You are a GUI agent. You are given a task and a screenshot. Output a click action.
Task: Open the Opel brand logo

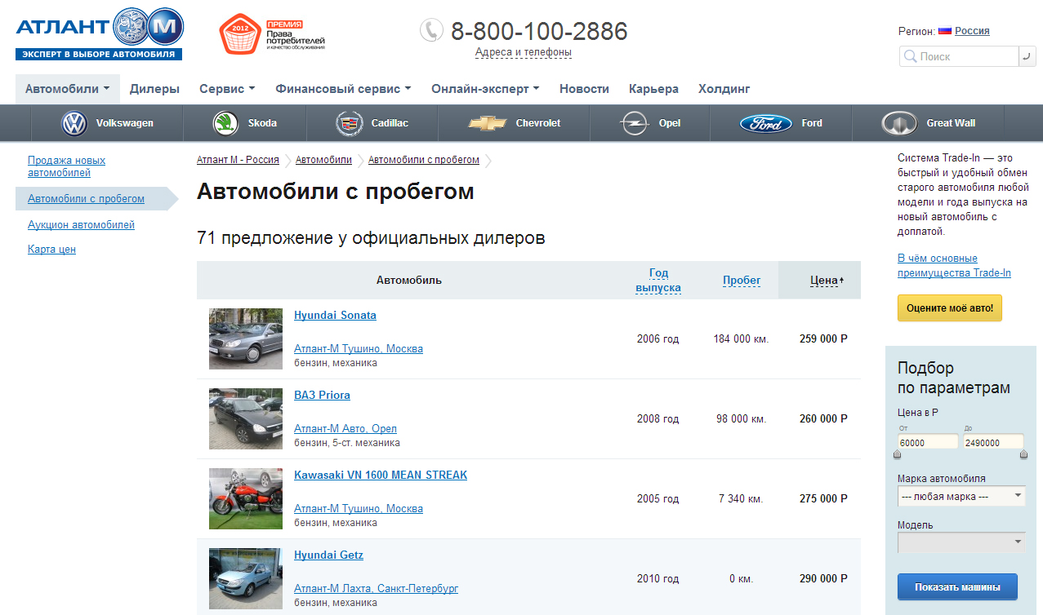(633, 123)
